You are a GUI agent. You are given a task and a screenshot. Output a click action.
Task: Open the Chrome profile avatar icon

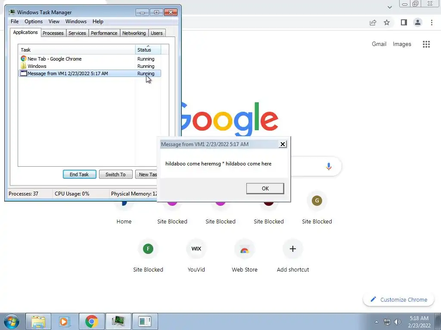tap(418, 22)
